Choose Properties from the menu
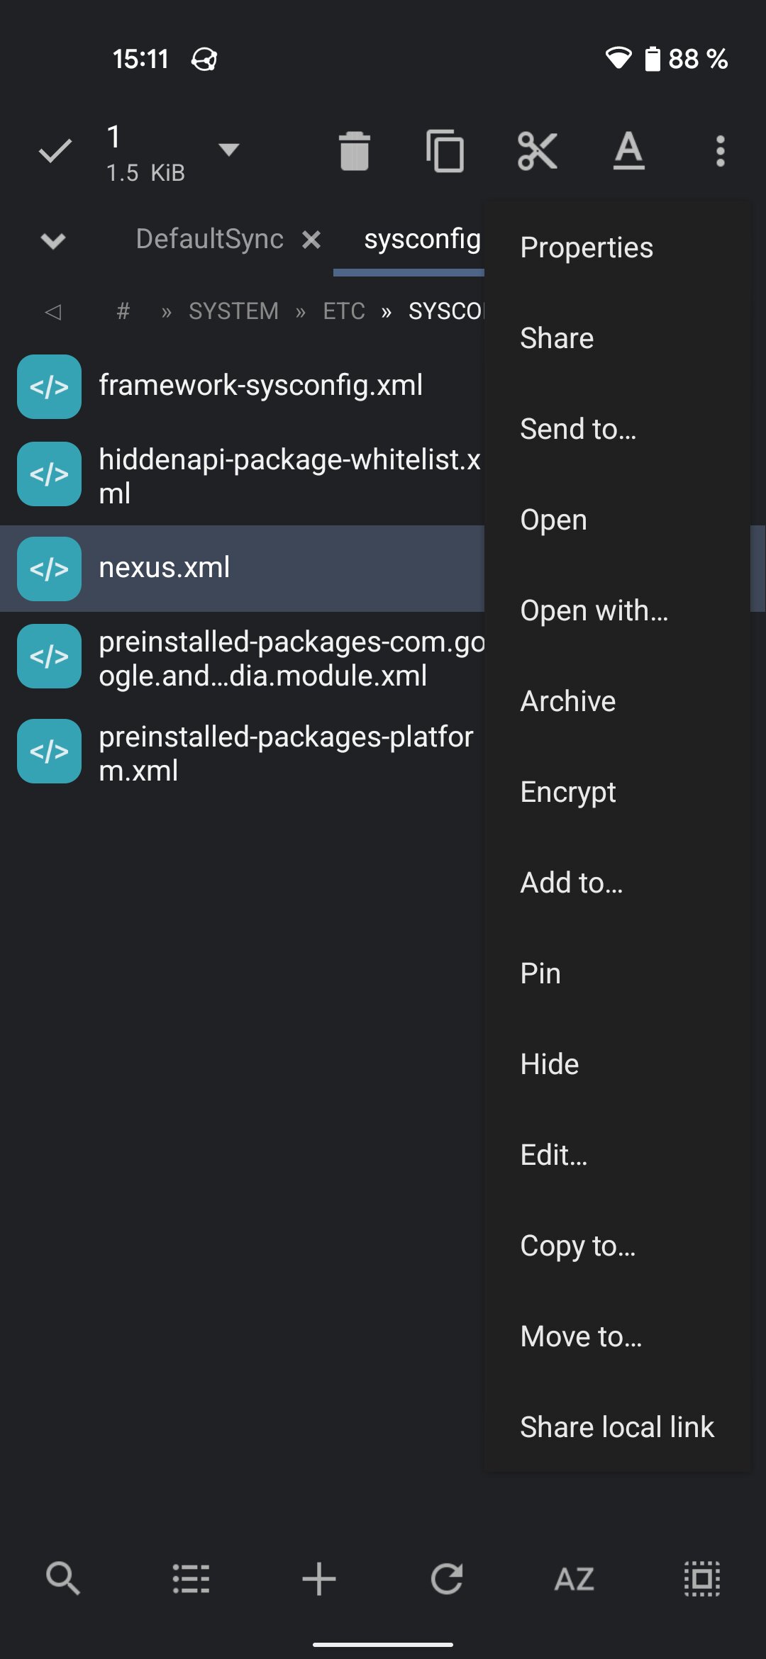 [587, 247]
